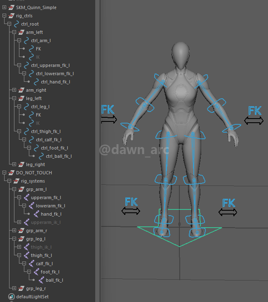Collapse the grp_arm_l group
The width and height of the screenshot is (268, 302).
pos(14,189)
